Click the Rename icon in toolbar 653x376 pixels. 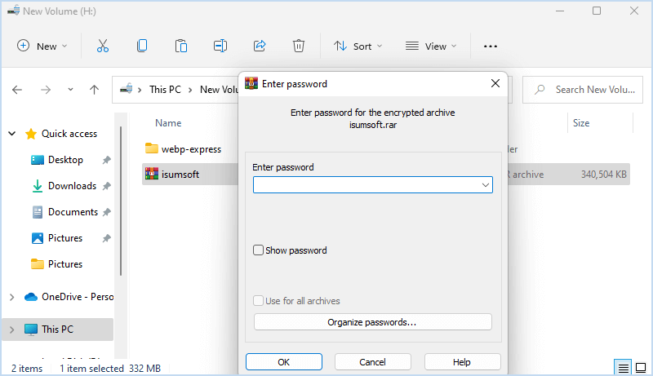click(220, 46)
